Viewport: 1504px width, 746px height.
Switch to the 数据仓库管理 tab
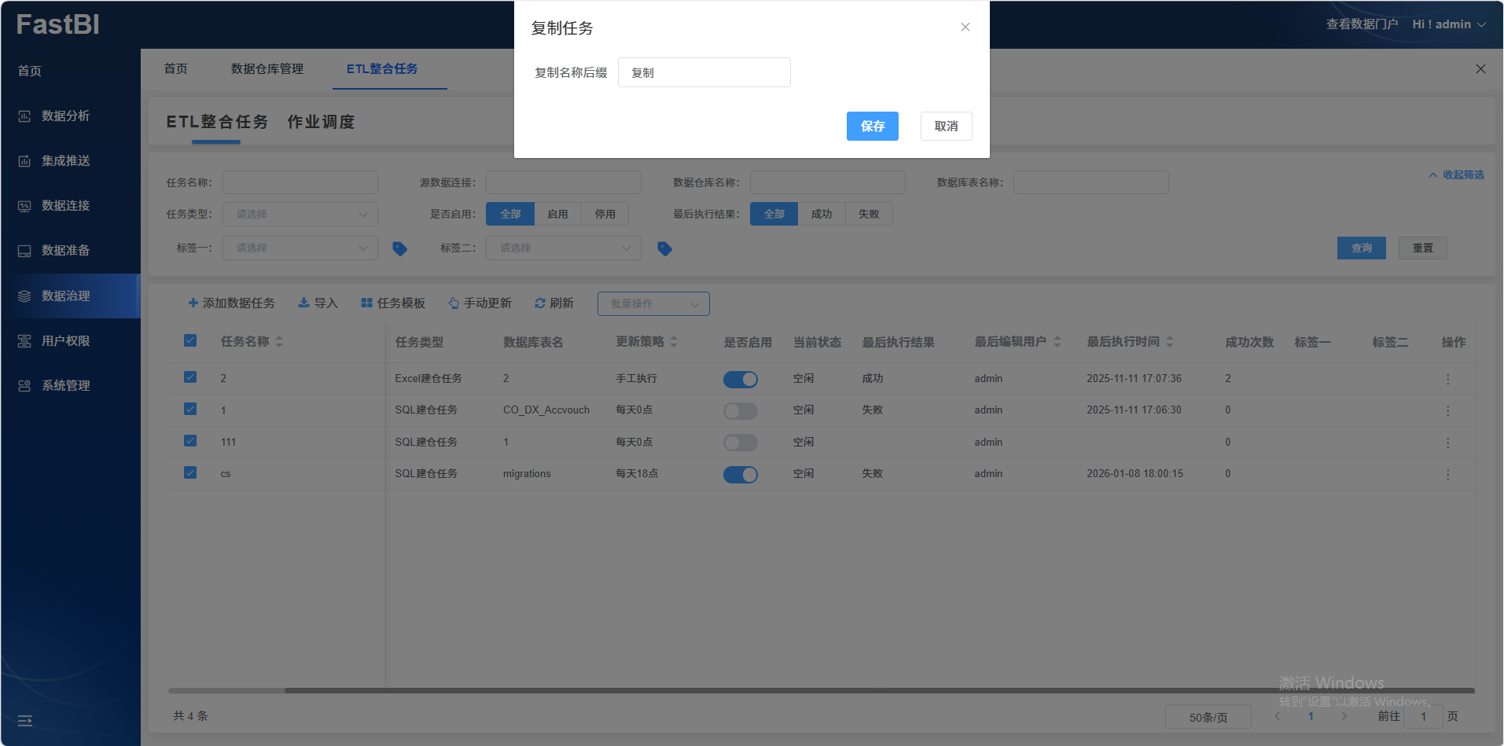pos(267,69)
